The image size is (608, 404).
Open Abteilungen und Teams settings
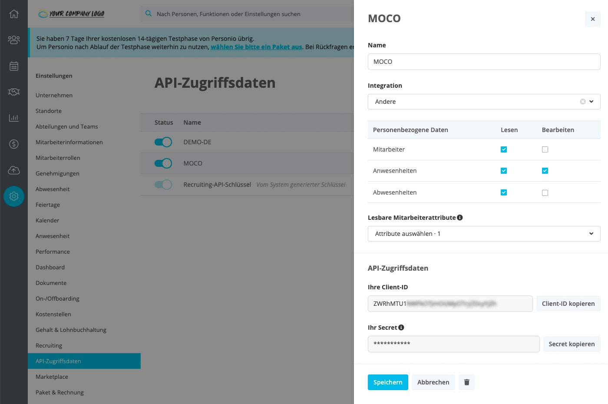click(66, 126)
